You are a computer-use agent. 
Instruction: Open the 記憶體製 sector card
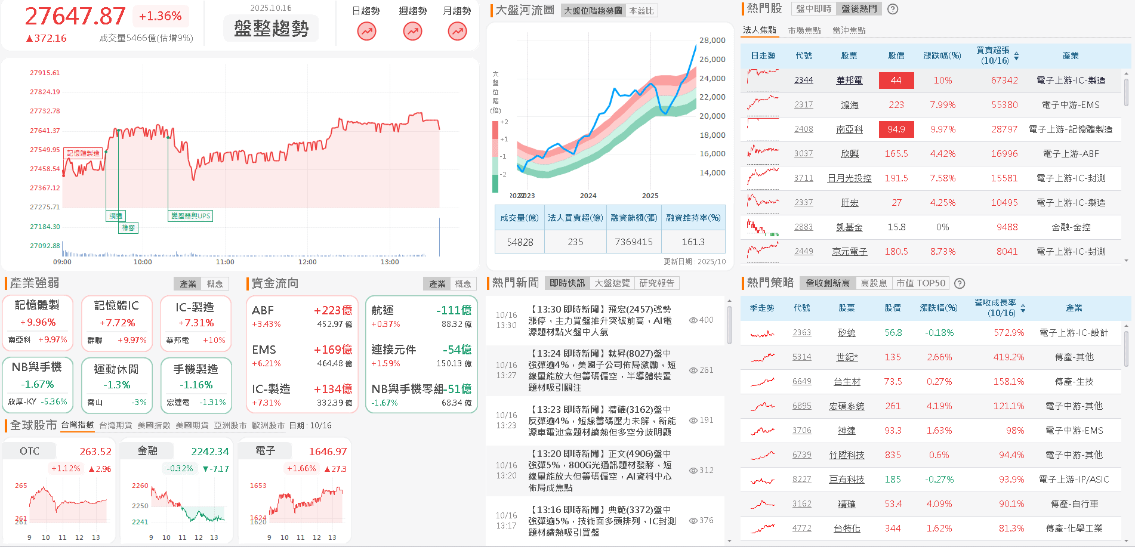[38, 323]
